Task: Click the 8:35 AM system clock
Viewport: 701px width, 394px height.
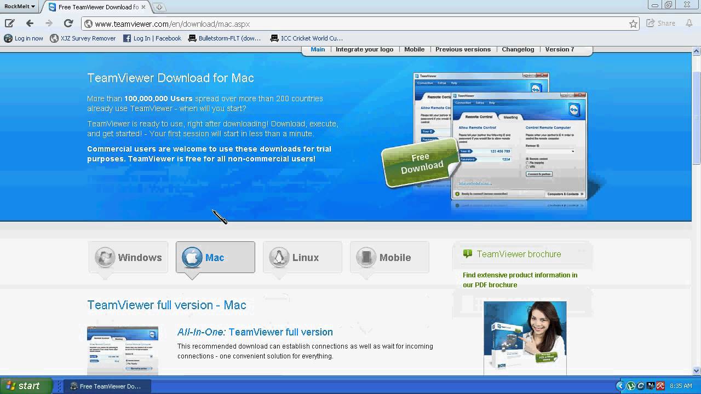Action: click(681, 386)
